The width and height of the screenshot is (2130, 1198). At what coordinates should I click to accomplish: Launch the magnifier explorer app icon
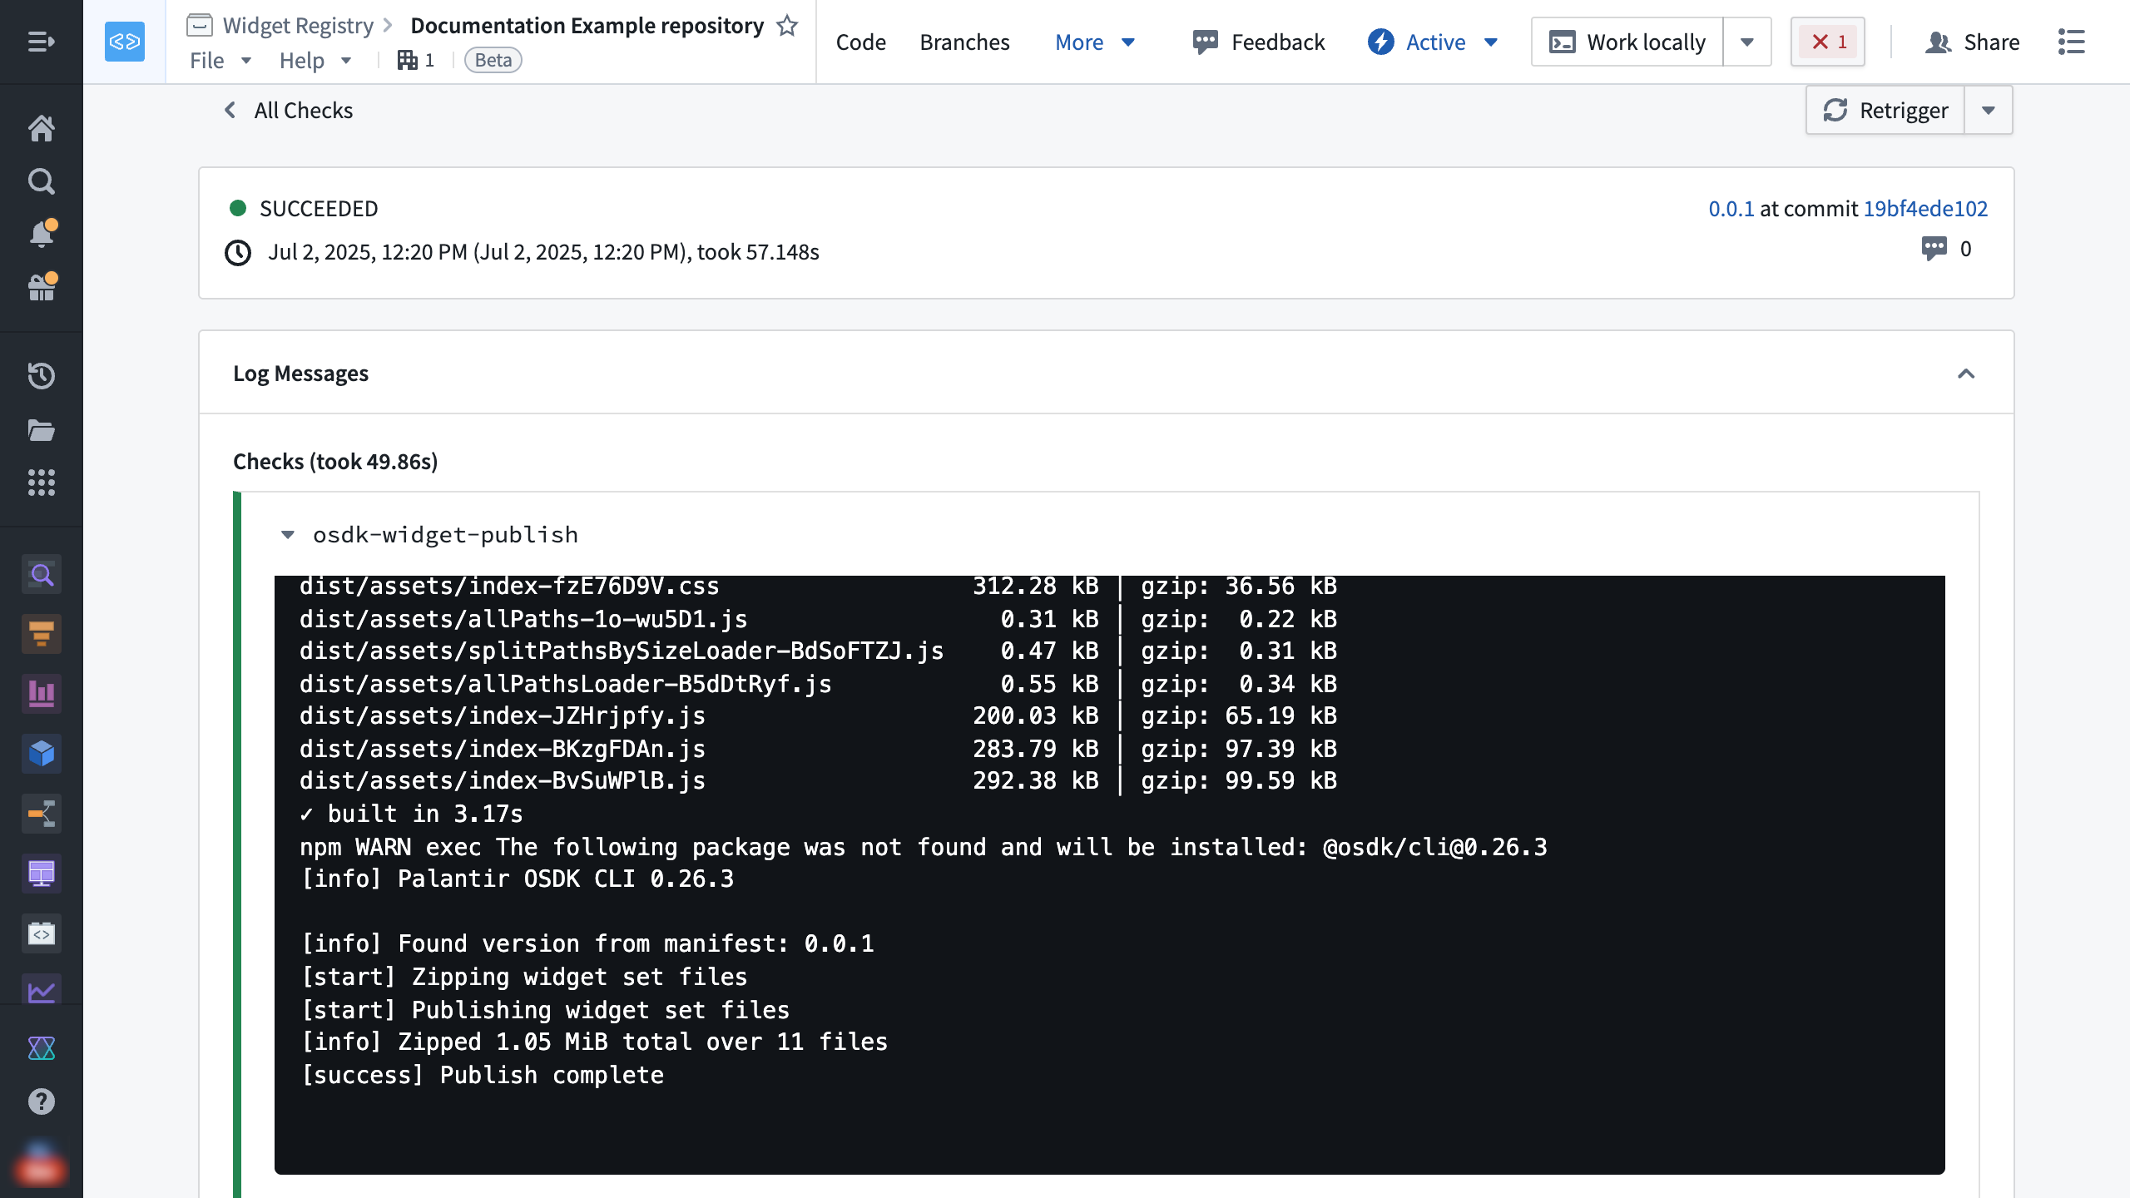(42, 575)
